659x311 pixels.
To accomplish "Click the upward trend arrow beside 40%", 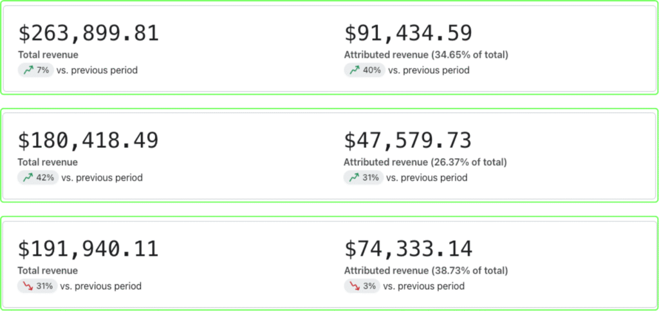I will tap(355, 70).
